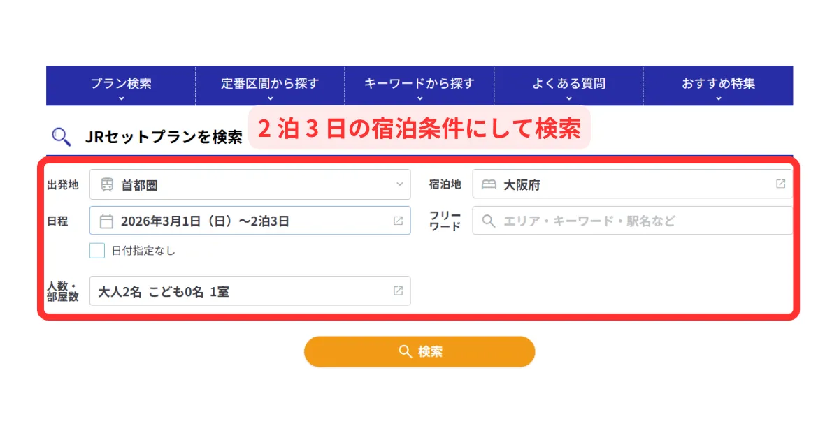Click the フリーワード keyword input field
Viewport: 839px width, 440px height.
pyautogui.click(x=643, y=221)
